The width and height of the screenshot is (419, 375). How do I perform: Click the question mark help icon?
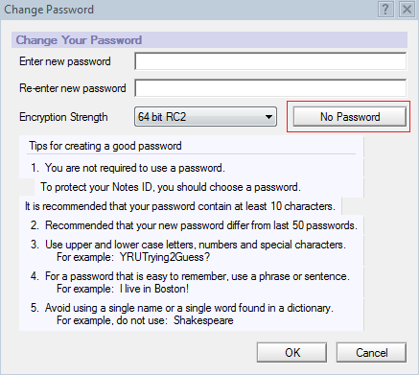(x=385, y=10)
